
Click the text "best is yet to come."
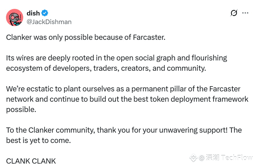coord(38,141)
